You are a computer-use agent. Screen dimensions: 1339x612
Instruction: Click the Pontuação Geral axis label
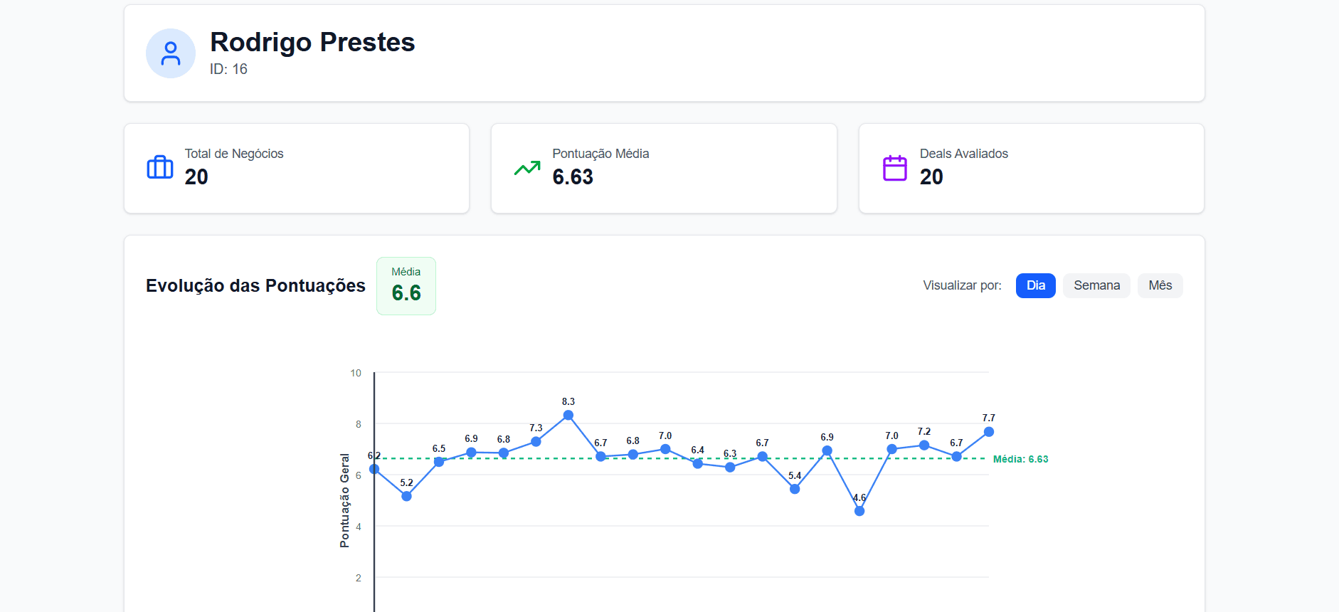coord(345,500)
